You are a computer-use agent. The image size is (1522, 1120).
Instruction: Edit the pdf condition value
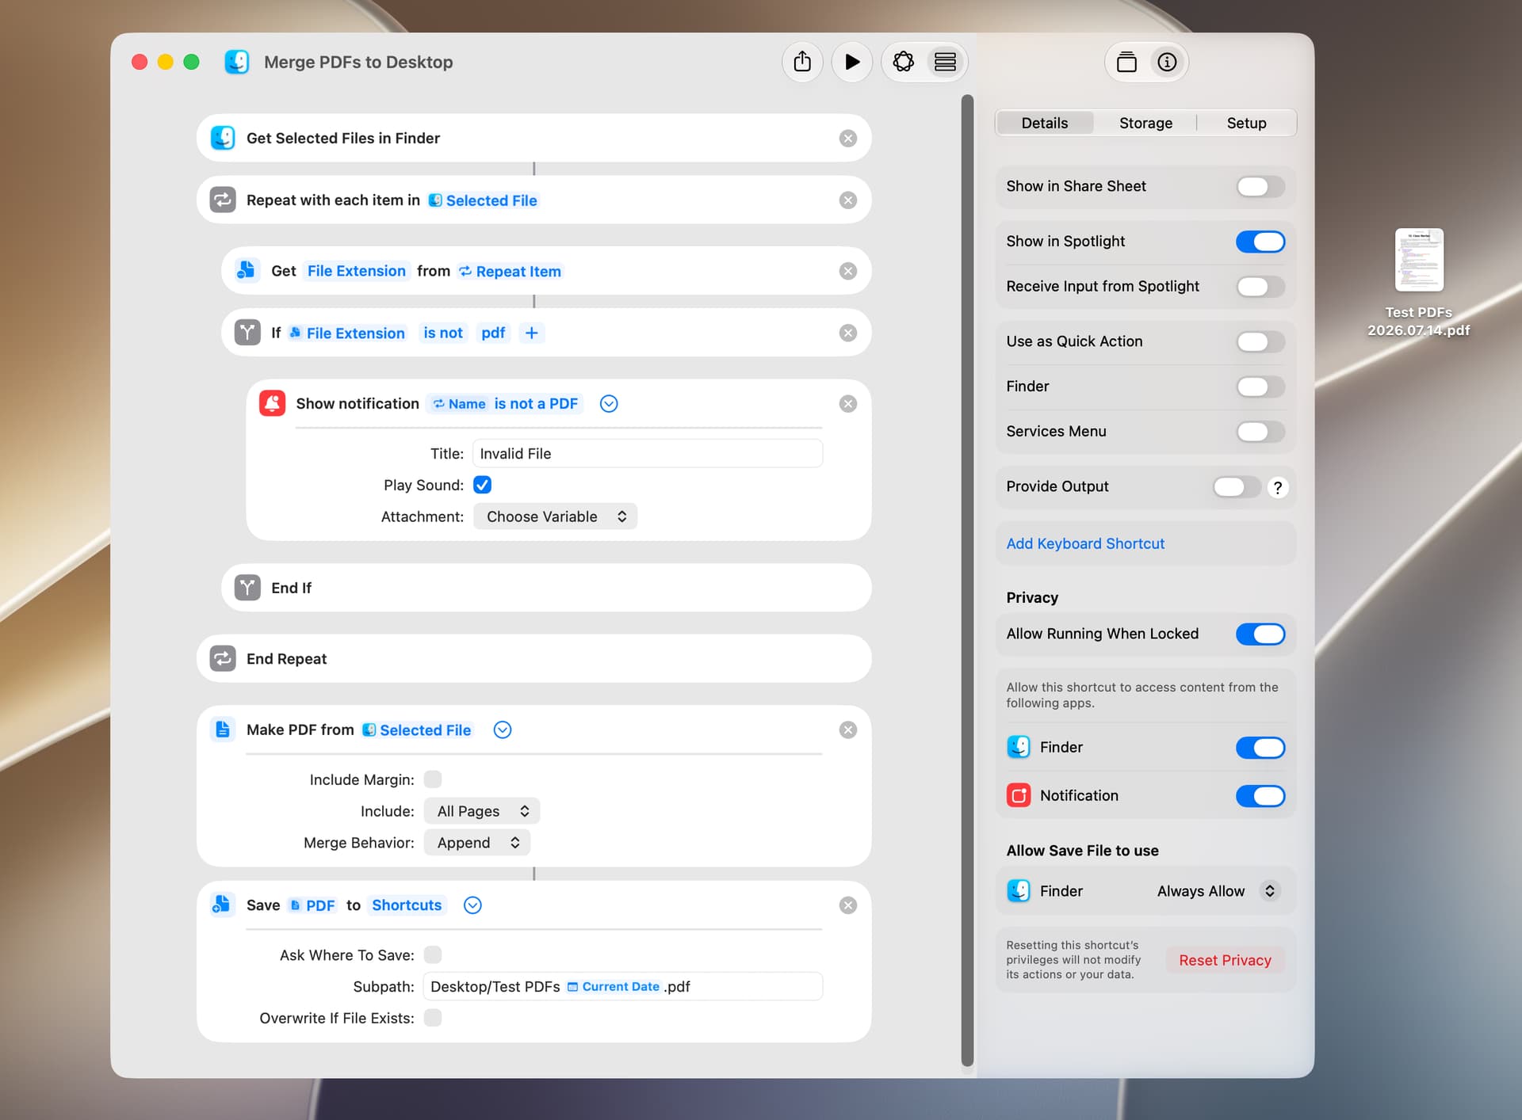pyautogui.click(x=493, y=333)
